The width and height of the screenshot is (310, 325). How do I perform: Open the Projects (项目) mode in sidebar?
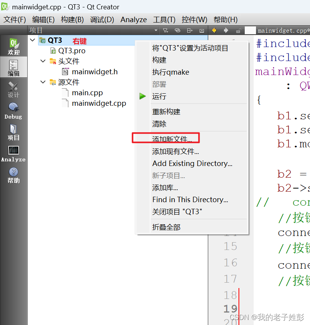point(14,132)
